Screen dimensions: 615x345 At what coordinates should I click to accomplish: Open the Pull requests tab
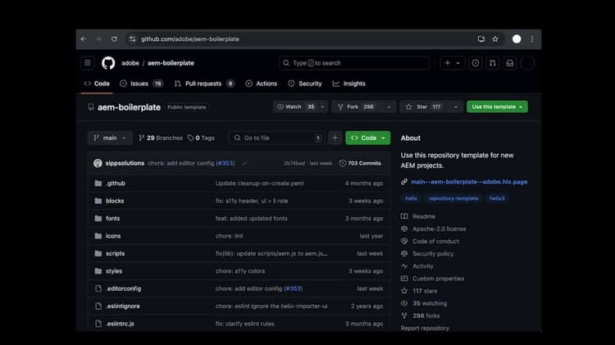[204, 84]
